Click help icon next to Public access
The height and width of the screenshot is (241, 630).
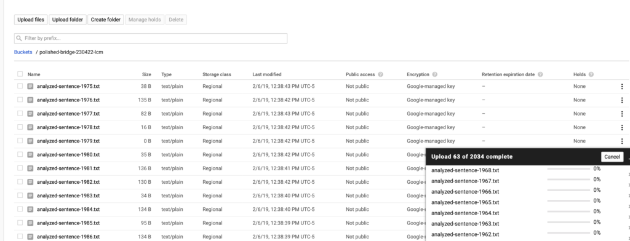pyautogui.click(x=380, y=74)
